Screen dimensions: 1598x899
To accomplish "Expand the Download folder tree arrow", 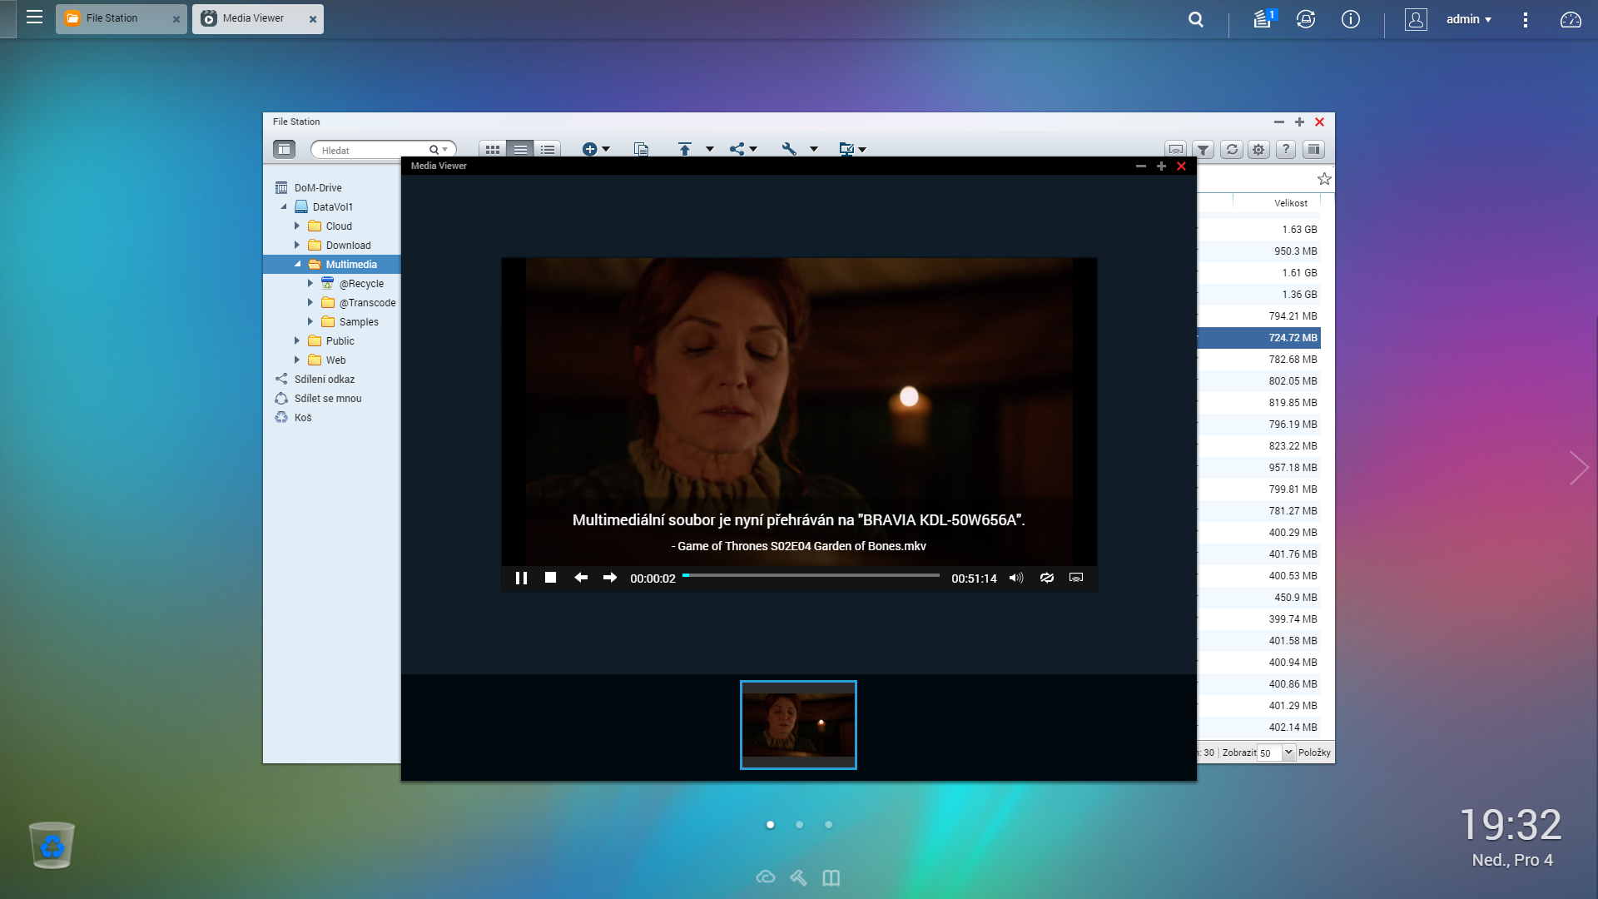I will 296,245.
